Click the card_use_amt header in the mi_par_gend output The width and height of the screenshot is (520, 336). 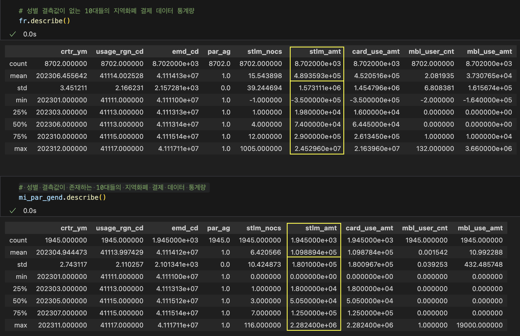click(370, 228)
